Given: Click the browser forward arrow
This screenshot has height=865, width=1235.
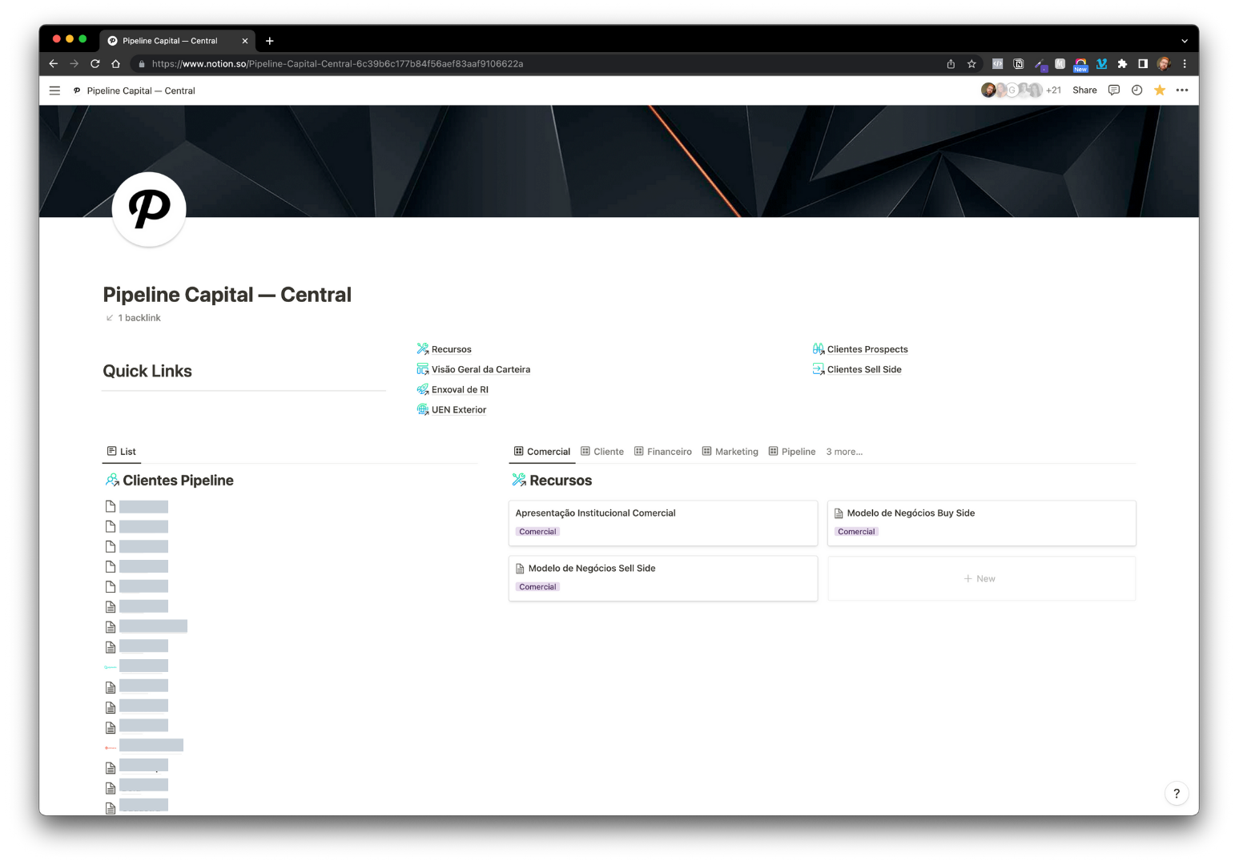Looking at the screenshot, I should [74, 64].
